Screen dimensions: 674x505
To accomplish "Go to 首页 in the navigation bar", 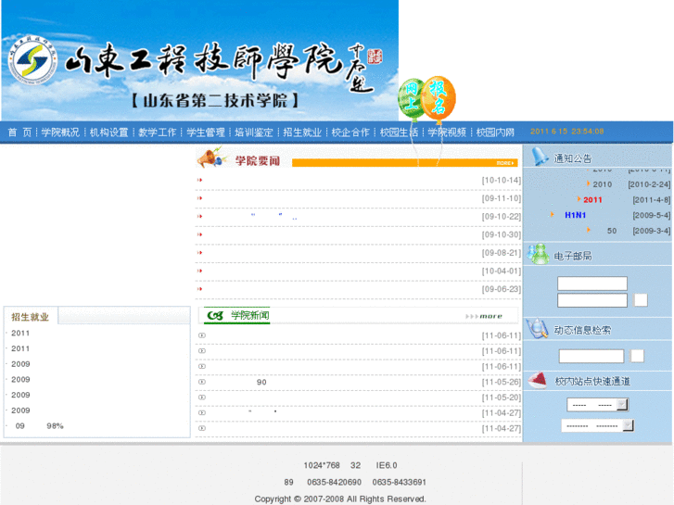I will [19, 133].
